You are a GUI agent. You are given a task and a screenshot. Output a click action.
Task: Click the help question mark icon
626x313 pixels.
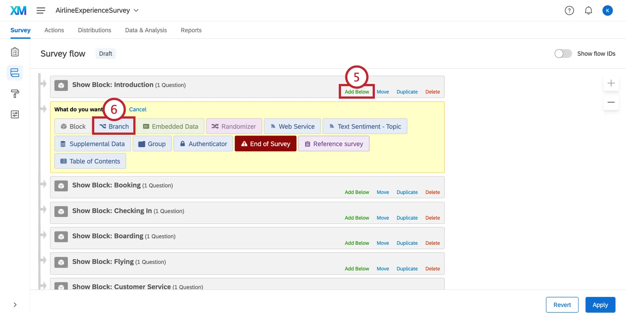[569, 11]
